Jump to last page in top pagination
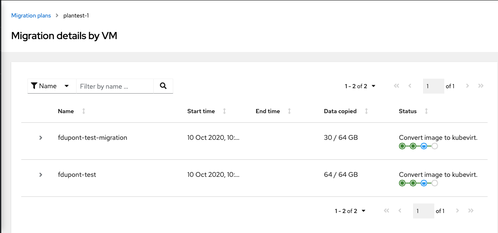The width and height of the screenshot is (498, 233). (481, 86)
